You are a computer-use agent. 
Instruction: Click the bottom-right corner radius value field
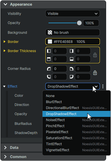(x=83, y=77)
